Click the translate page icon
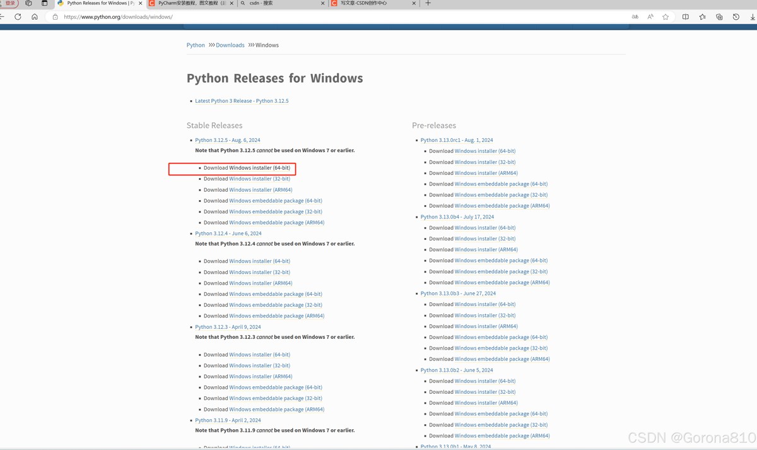 pos(635,17)
